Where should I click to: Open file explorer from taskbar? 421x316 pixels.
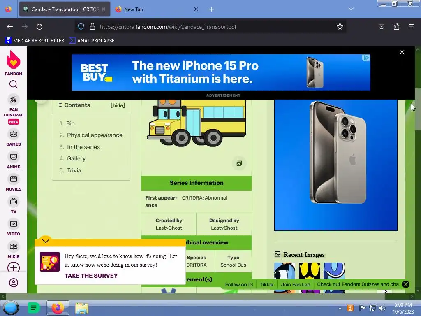point(82,308)
